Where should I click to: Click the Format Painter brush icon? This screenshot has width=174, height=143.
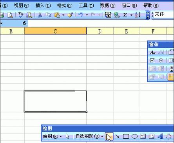tap(70, 15)
